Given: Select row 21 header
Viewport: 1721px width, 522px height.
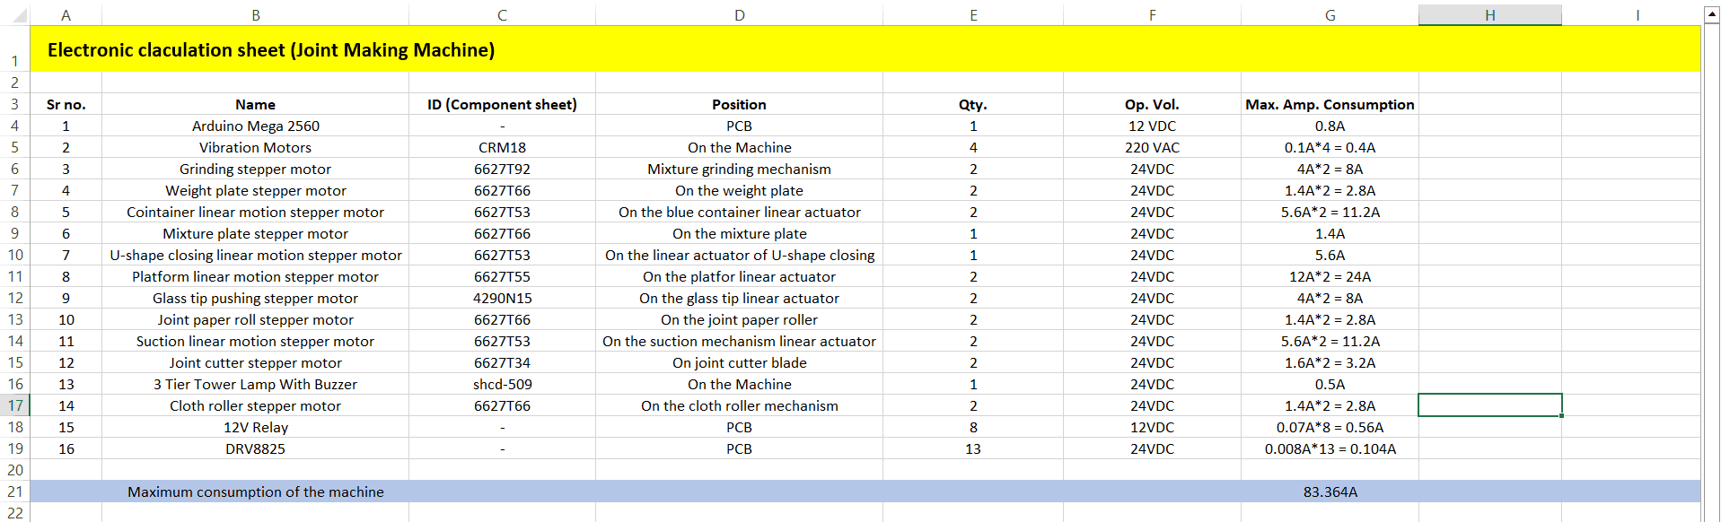Looking at the screenshot, I should click(x=15, y=492).
